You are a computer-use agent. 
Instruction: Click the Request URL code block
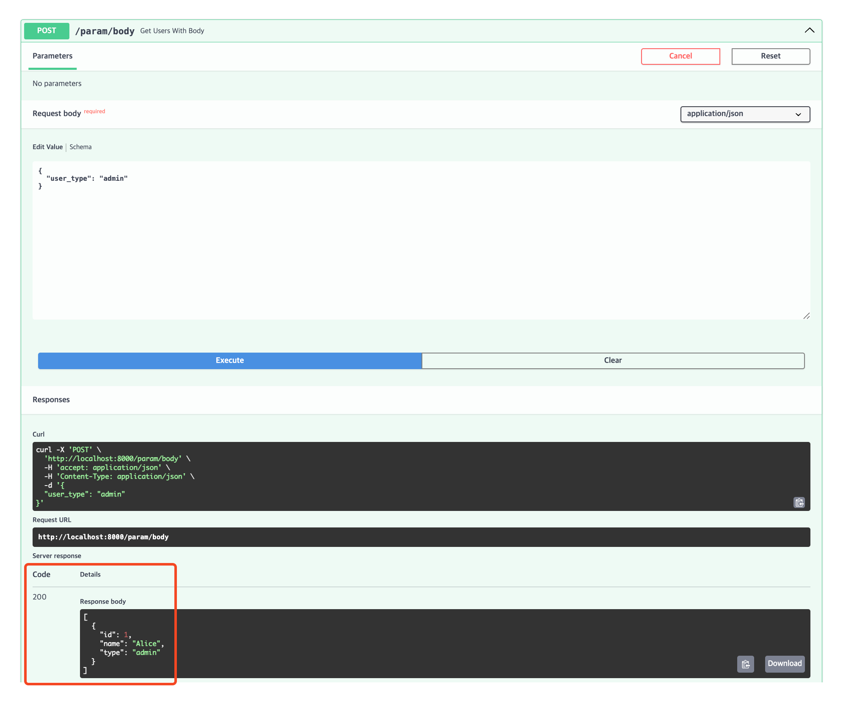[x=421, y=537]
